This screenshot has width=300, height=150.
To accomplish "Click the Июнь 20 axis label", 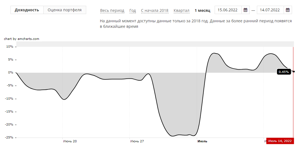I will point(70,141).
